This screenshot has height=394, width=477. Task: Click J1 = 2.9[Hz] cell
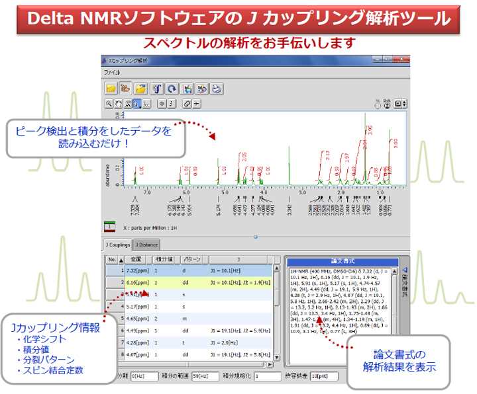(x=224, y=342)
